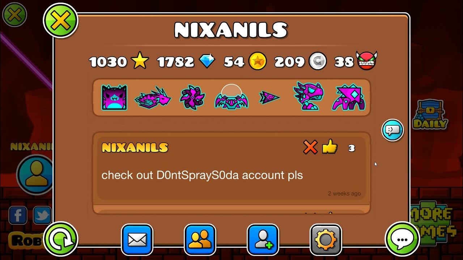
Task: Select the dragon ship icon
Action: pyautogui.click(x=153, y=97)
